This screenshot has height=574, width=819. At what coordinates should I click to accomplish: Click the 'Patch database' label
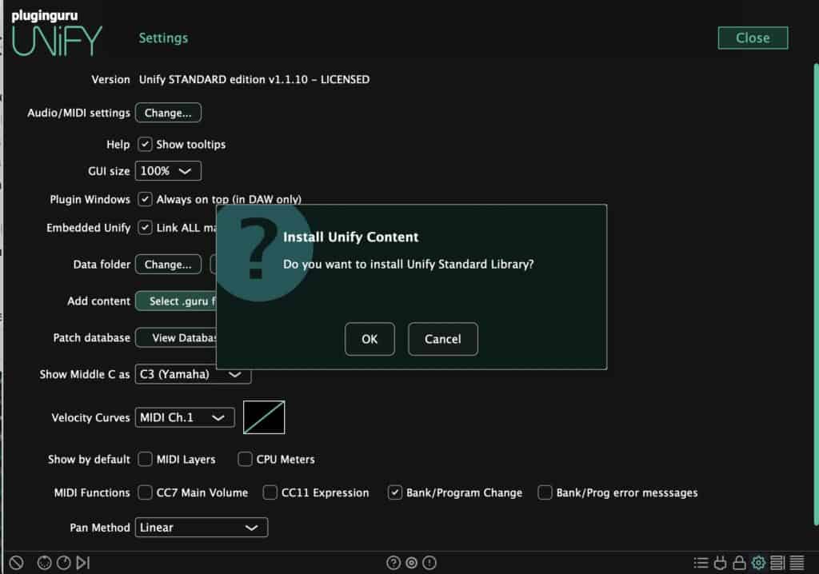92,338
